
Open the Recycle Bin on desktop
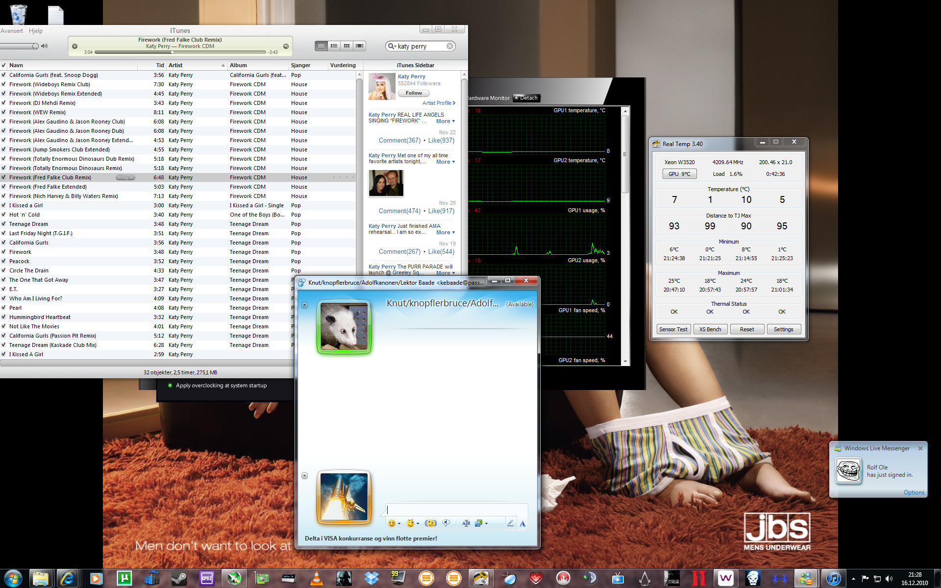(x=18, y=14)
